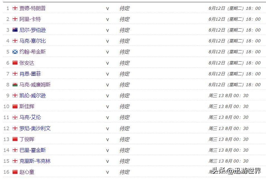Open player link 阿里·卡特
Viewport: 266px width, 179px height.
point(30,19)
